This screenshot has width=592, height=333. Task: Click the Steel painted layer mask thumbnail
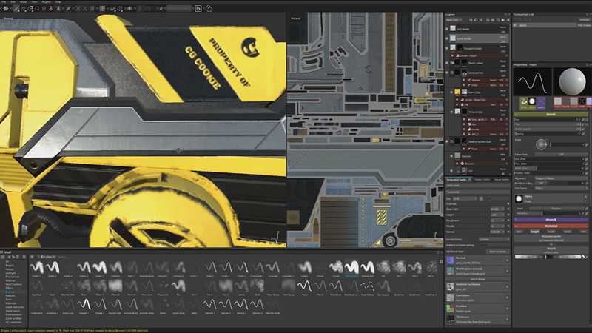(464, 73)
